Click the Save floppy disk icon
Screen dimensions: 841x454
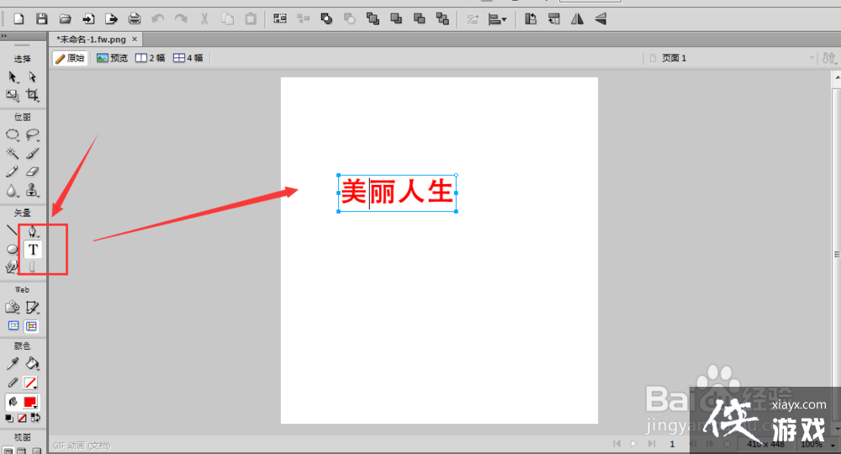coord(42,18)
